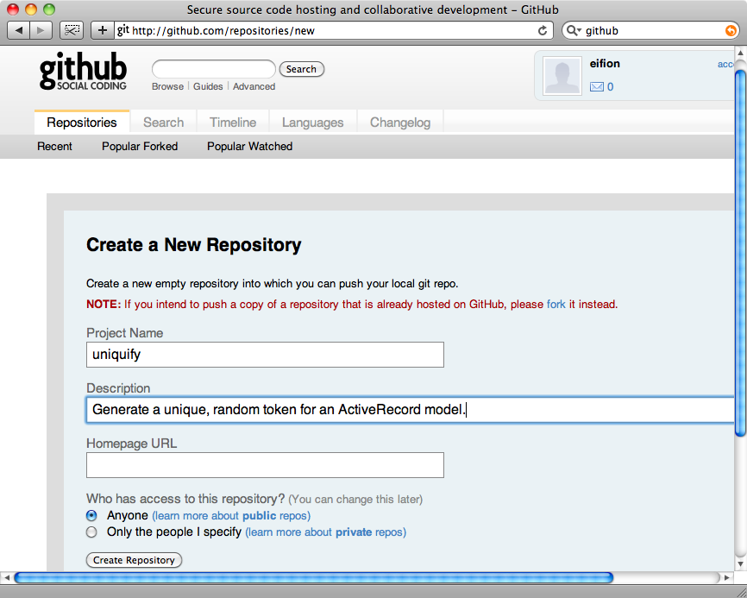Image resolution: width=747 pixels, height=598 pixels.
Task: Click the eifion username link
Action: tap(605, 63)
